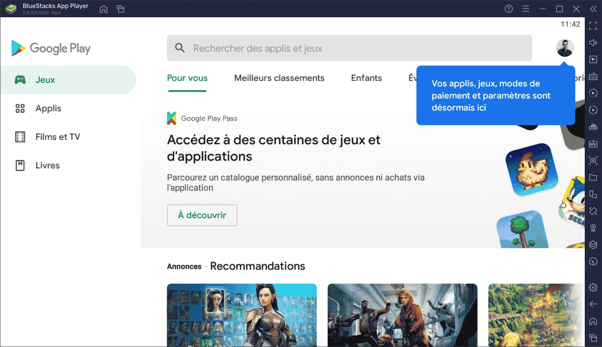The height and width of the screenshot is (347, 602).
Task: Adjust the volume from the sidebar
Action: 593,42
